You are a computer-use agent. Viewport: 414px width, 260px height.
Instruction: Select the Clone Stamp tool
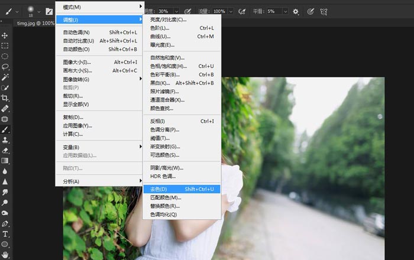[x=5, y=140]
